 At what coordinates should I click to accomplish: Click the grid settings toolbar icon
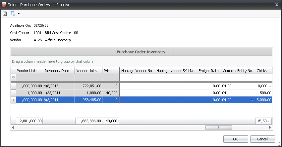(x=13, y=14)
